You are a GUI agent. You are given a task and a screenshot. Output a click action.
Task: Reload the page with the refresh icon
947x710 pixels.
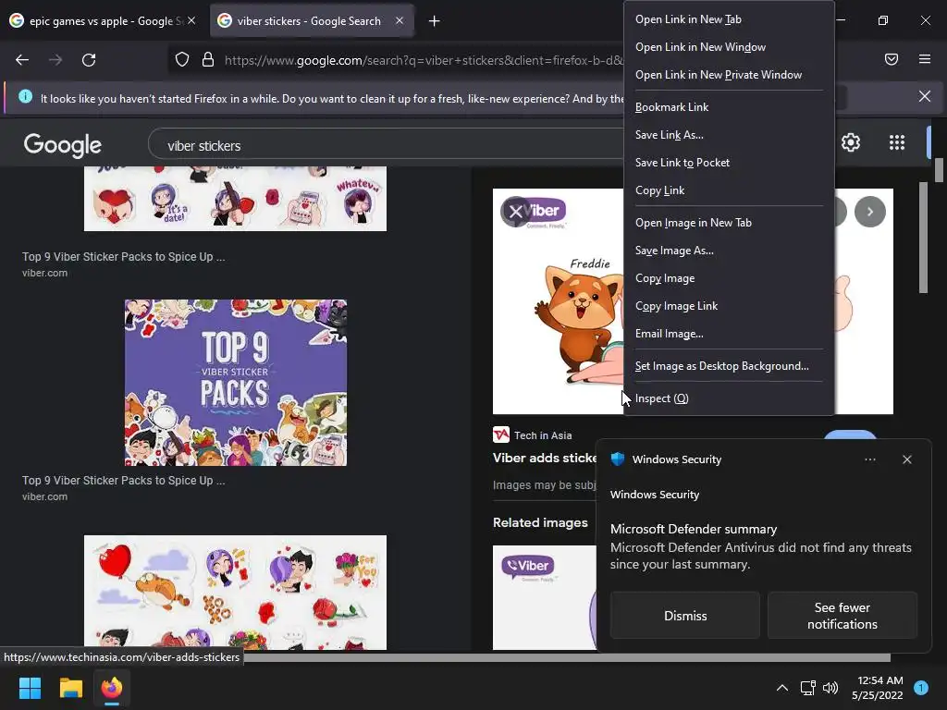tap(89, 60)
